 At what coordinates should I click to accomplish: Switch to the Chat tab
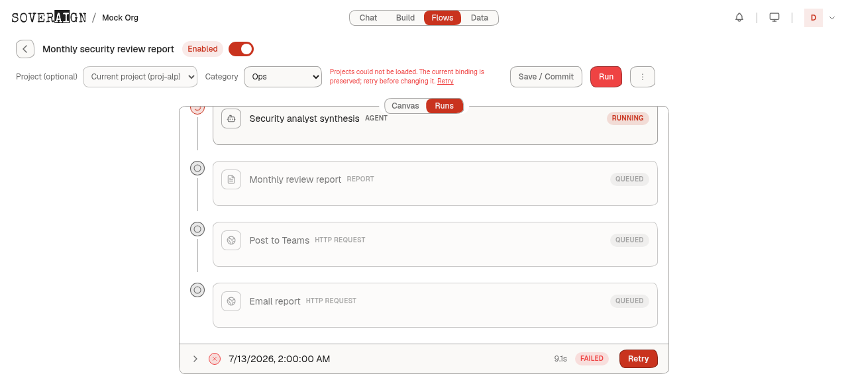pyautogui.click(x=368, y=18)
